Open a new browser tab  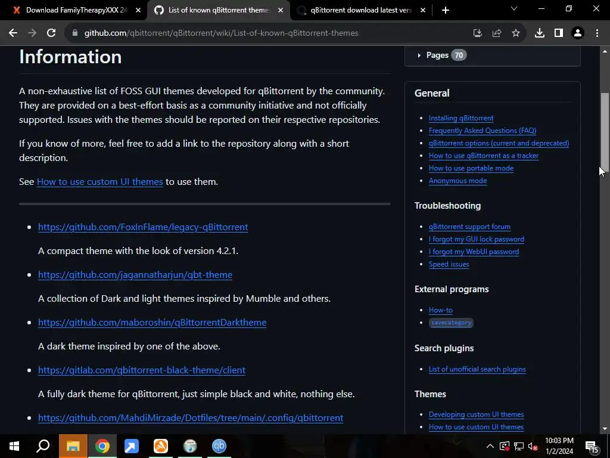[x=446, y=10]
